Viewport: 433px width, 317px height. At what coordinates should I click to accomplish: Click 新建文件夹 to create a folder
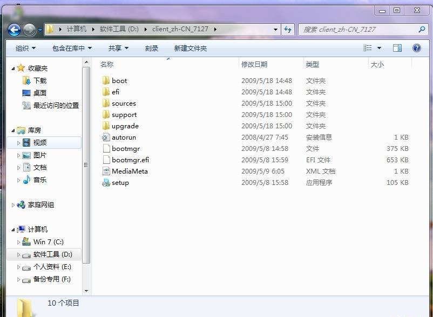[190, 48]
